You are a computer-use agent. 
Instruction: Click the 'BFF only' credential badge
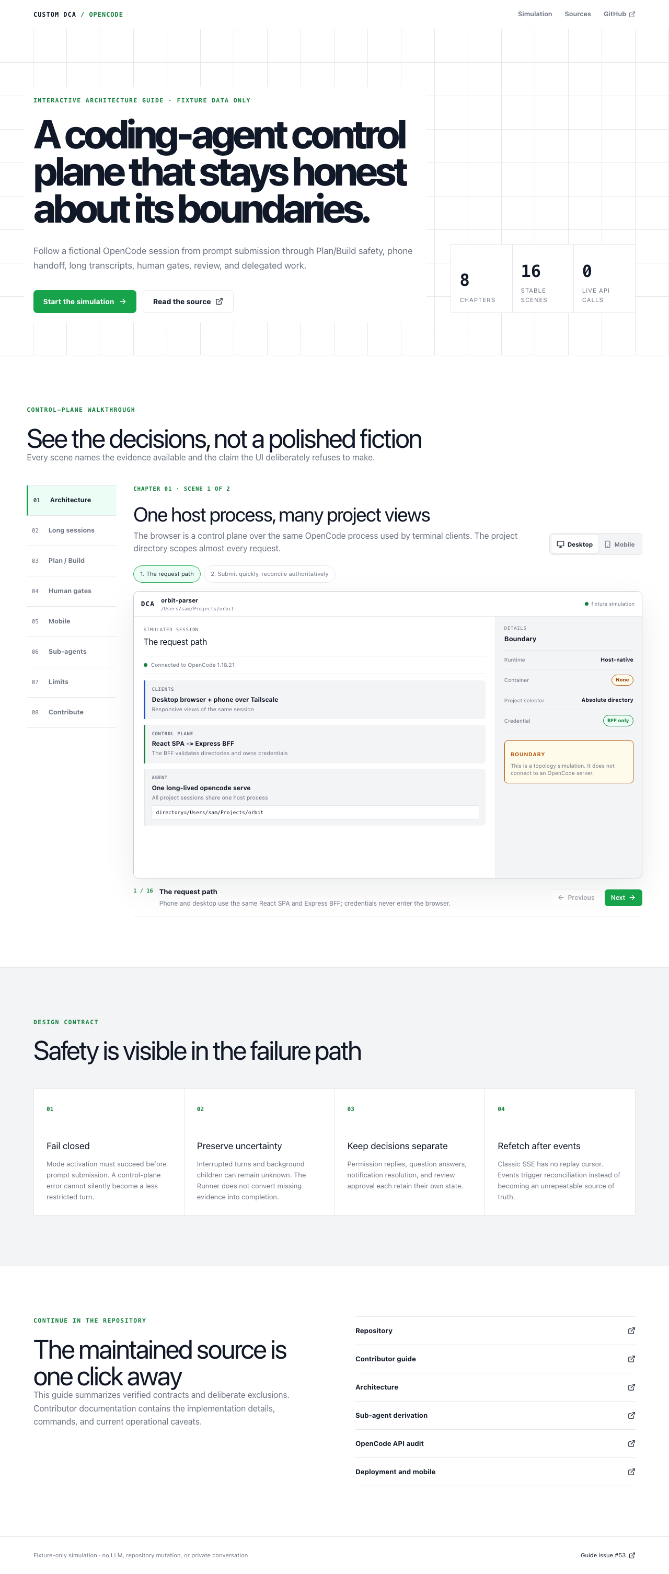point(618,721)
